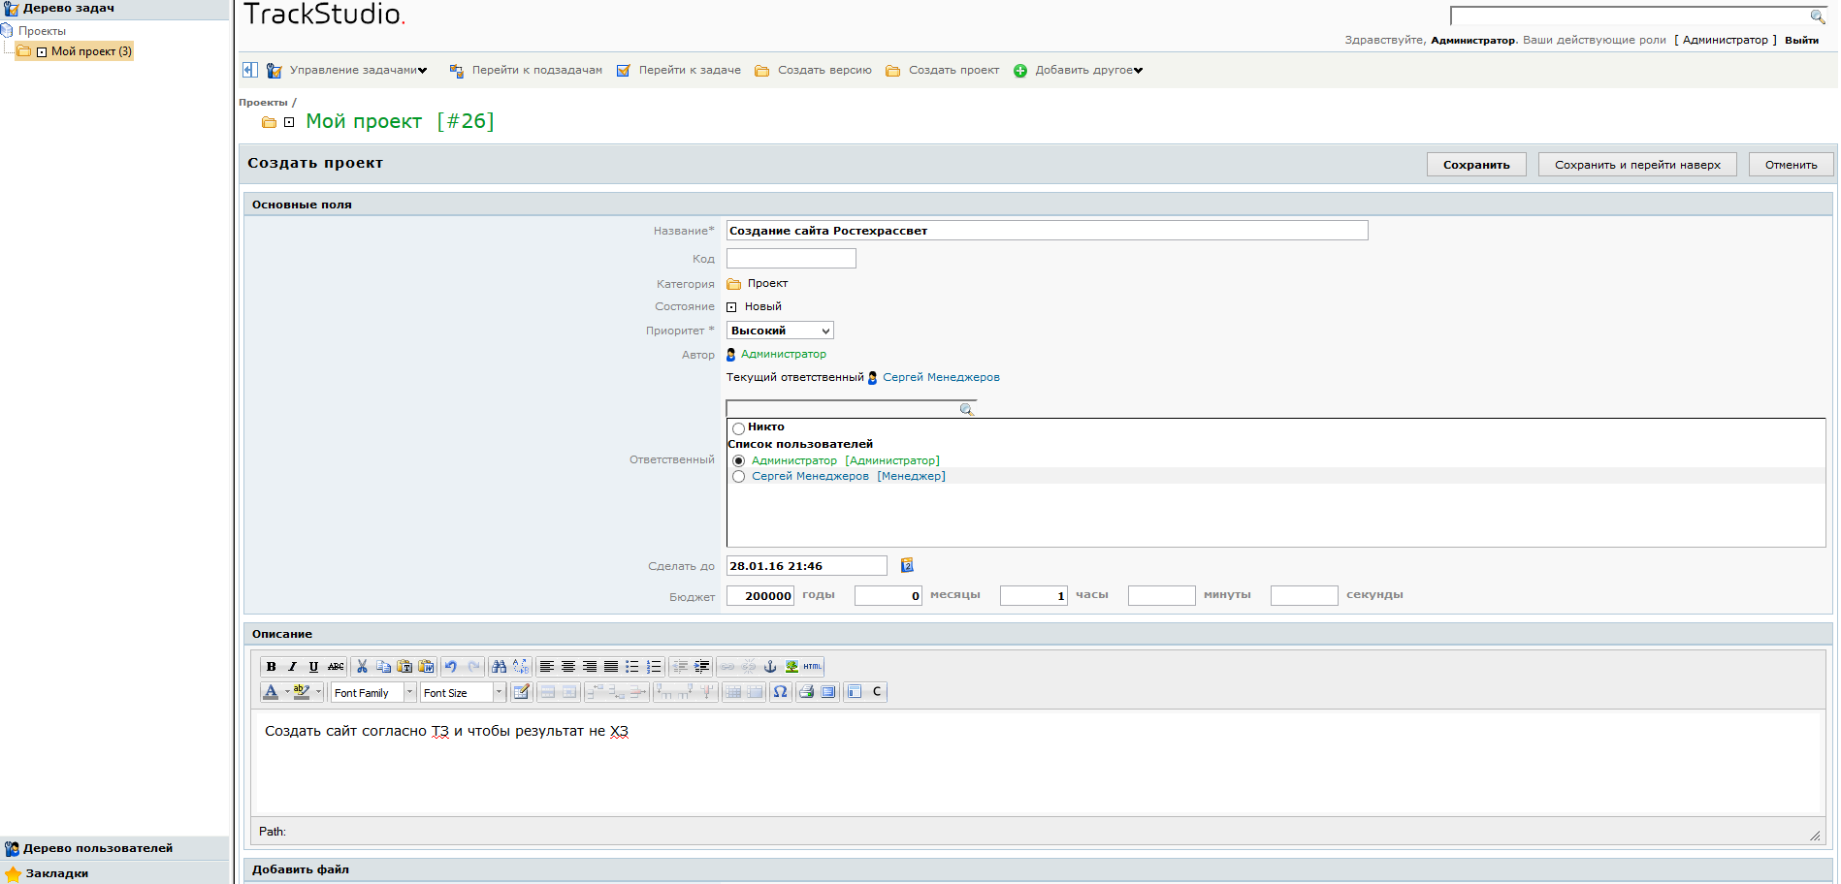Open the Приоритет dropdown

(x=780, y=331)
